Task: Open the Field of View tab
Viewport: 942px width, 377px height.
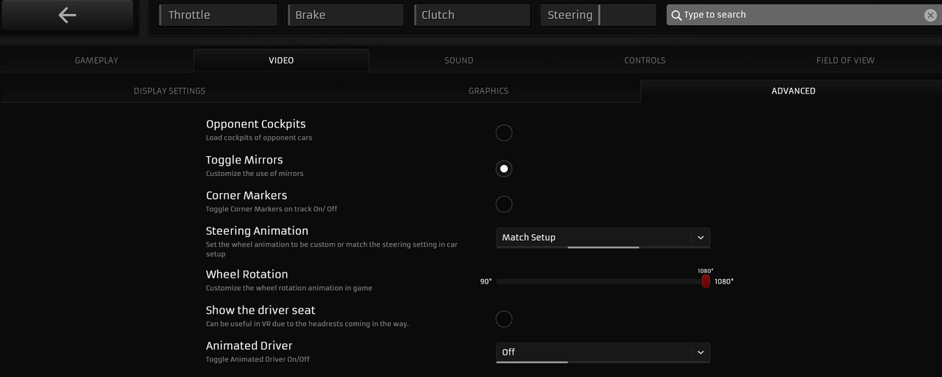Action: click(x=845, y=60)
